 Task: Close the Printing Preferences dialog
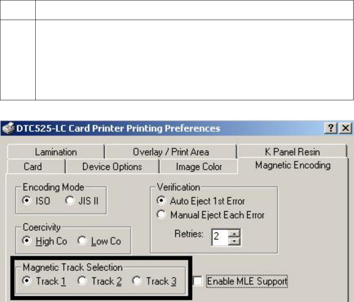(x=345, y=128)
